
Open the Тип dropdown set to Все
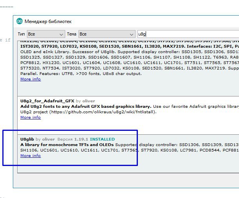pos(46,34)
